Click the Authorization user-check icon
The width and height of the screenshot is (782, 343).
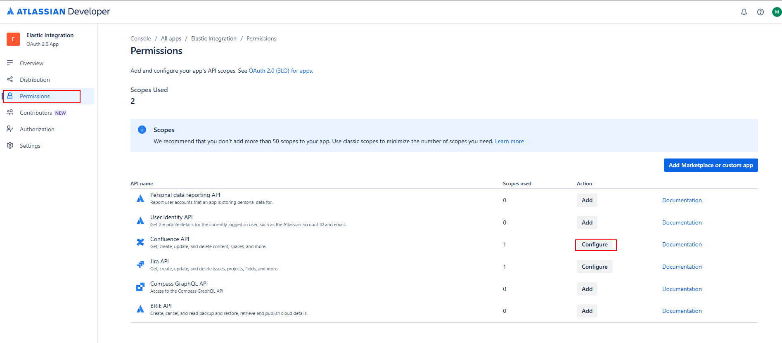[x=10, y=129]
